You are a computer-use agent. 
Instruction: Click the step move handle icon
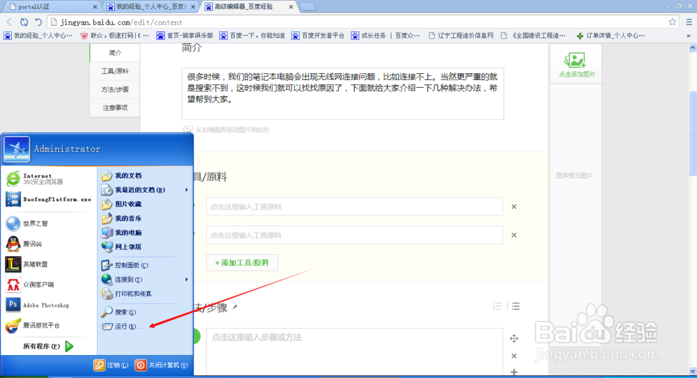point(514,338)
